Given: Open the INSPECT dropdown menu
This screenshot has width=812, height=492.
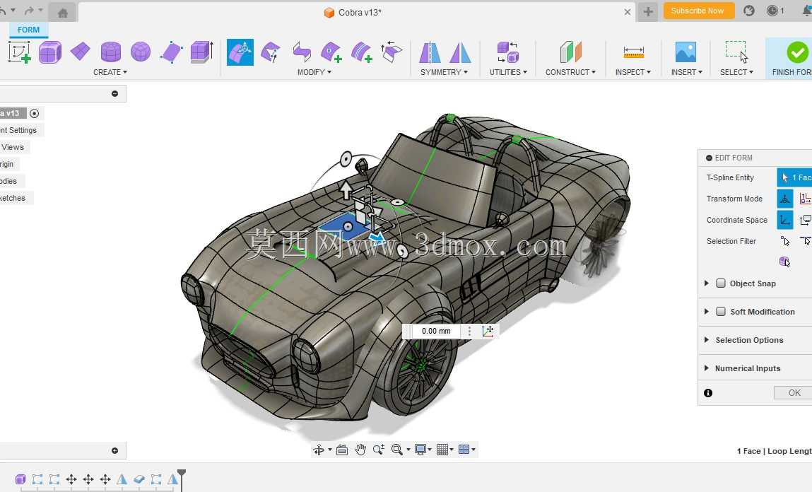Looking at the screenshot, I should [x=632, y=72].
